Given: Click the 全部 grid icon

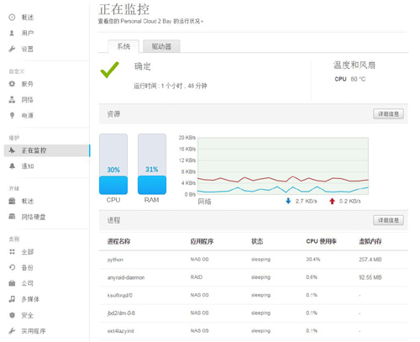Looking at the screenshot, I should [x=12, y=251].
